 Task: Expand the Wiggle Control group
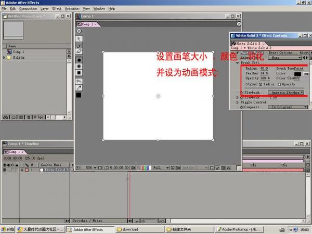coord(237,102)
